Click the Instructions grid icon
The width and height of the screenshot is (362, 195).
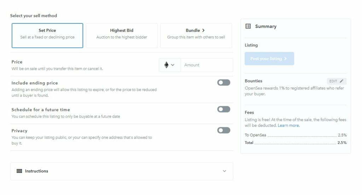[19, 171]
